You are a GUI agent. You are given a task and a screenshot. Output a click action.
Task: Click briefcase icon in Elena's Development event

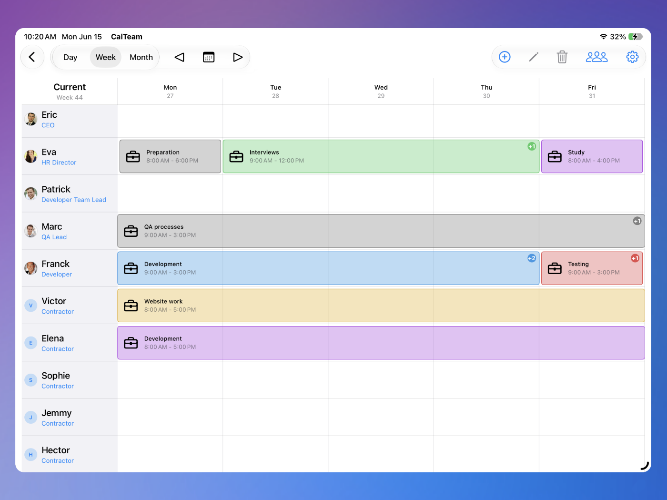tap(131, 343)
